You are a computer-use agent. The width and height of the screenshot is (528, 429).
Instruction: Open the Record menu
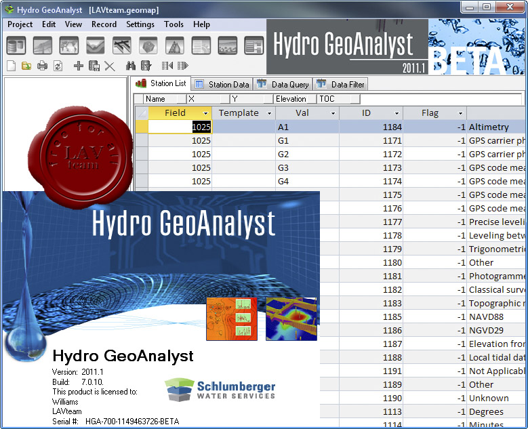[x=104, y=24]
